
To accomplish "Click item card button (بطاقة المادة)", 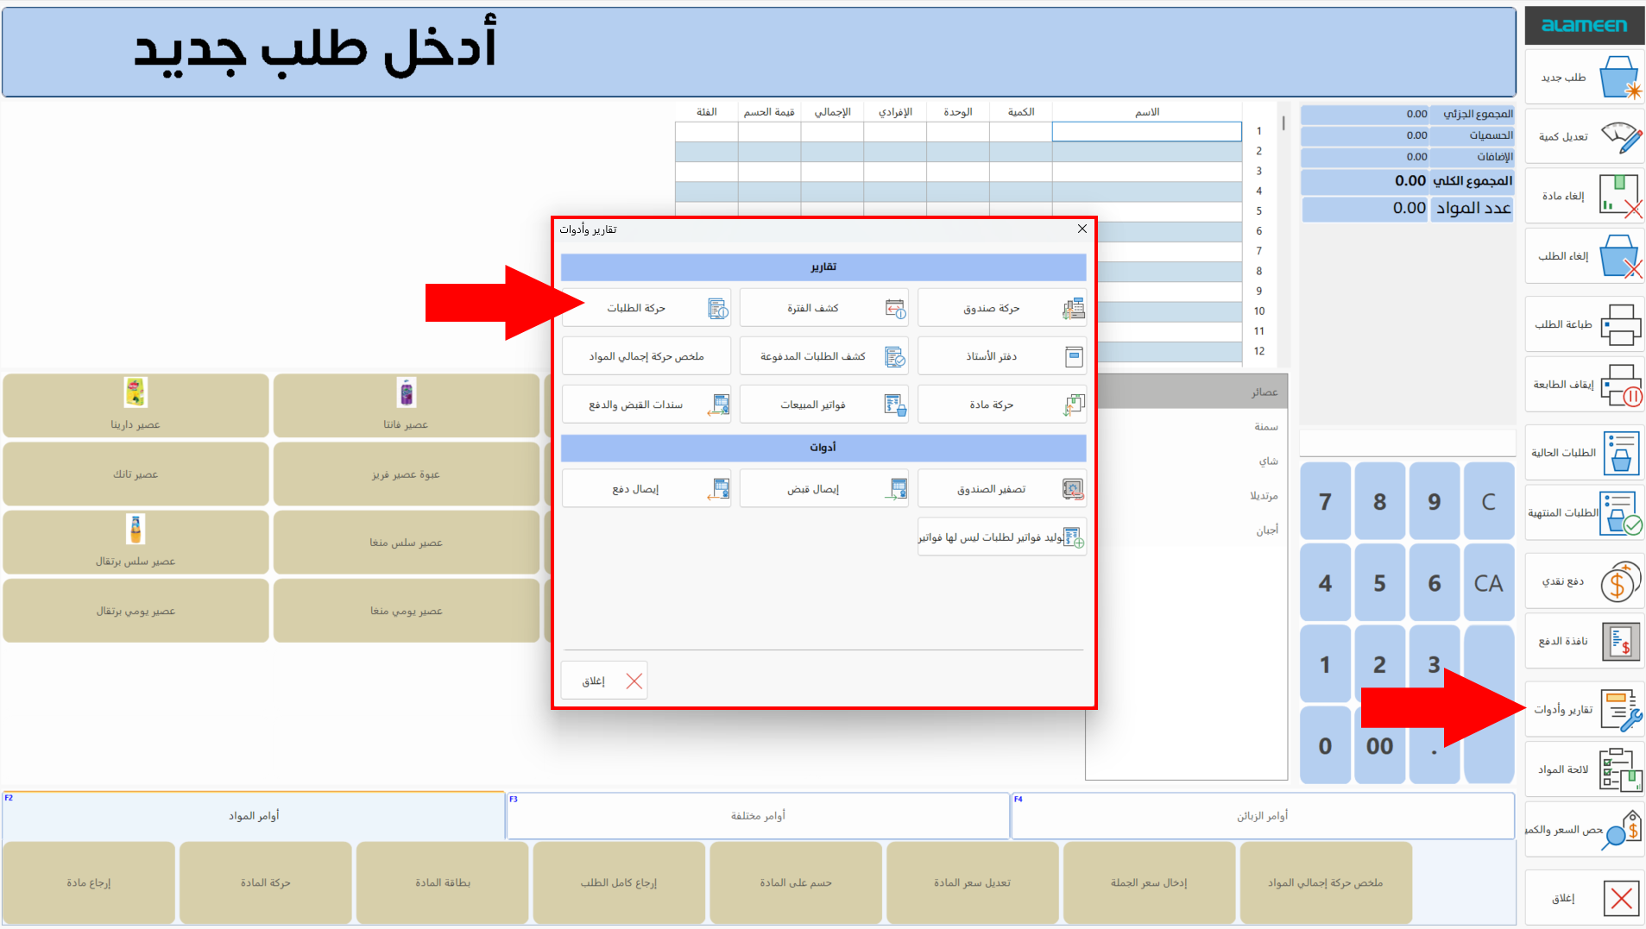I will tap(443, 882).
